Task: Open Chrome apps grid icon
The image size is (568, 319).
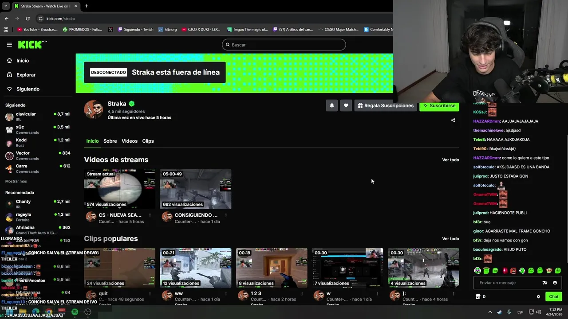Action: 6,30
